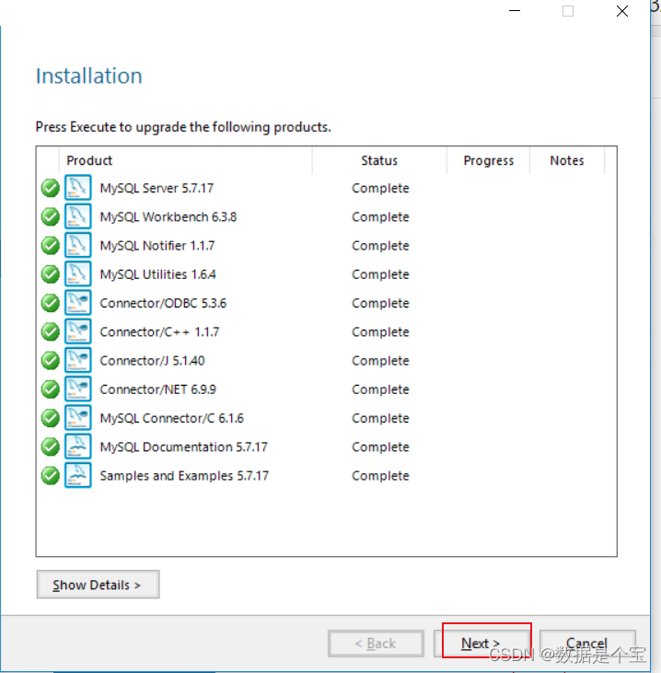Select the MySQL Connector/C 6.1.6 row text
The height and width of the screenshot is (673, 661).
coord(171,418)
